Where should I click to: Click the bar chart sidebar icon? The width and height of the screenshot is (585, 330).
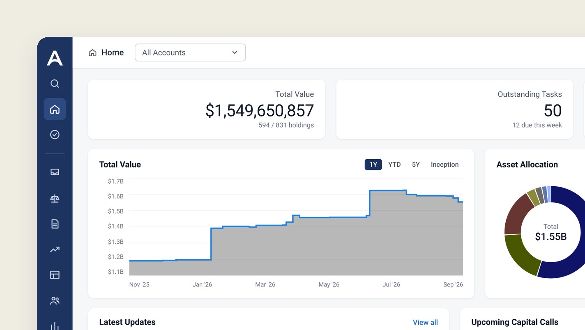[x=55, y=326]
